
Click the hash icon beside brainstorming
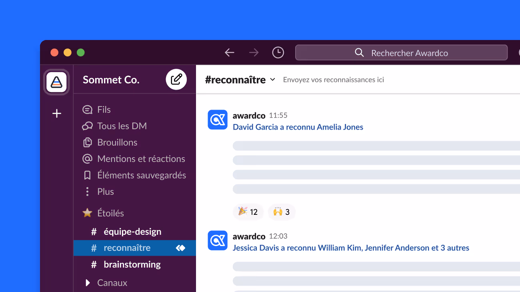point(94,264)
